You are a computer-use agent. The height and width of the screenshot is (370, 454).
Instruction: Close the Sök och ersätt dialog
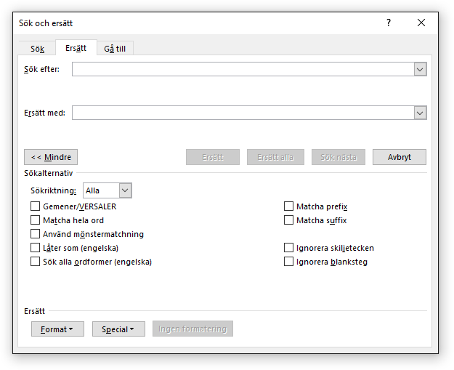tap(421, 23)
